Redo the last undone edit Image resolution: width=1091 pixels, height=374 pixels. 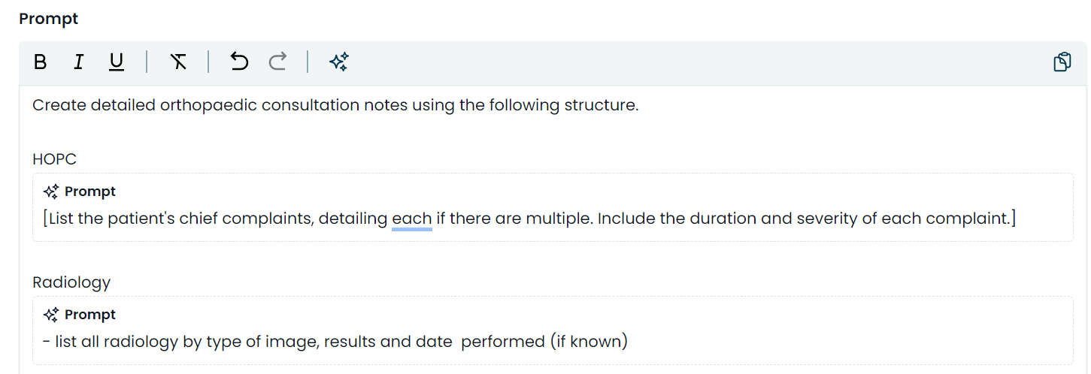277,62
